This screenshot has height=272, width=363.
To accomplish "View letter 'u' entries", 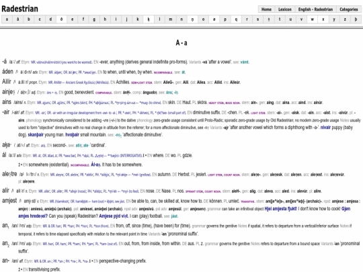I will (x=290, y=19).
